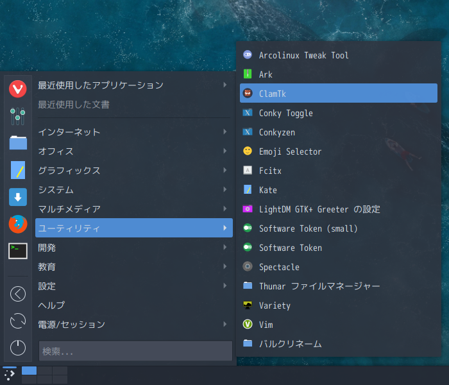The width and height of the screenshot is (449, 385).
Task: Click the application launcher button on the panel
Action: [x=10, y=374]
